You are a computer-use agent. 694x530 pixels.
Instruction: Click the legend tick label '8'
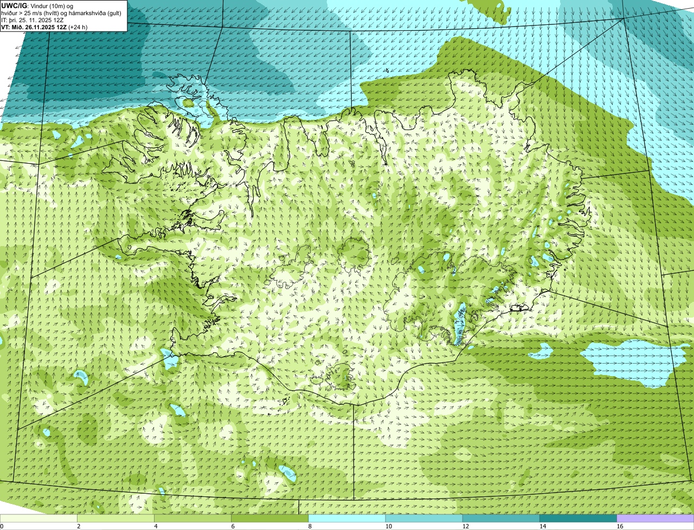(x=310, y=526)
